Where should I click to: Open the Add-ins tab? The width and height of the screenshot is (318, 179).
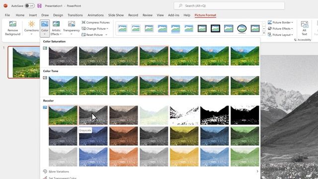coord(173,15)
